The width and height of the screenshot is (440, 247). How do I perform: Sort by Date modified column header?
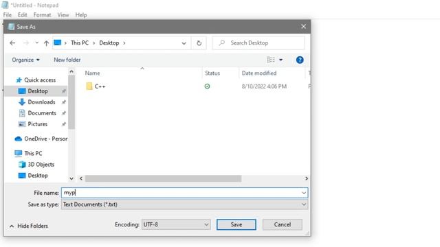tap(259, 73)
